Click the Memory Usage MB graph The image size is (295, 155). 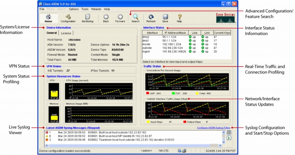[x=99, y=115]
